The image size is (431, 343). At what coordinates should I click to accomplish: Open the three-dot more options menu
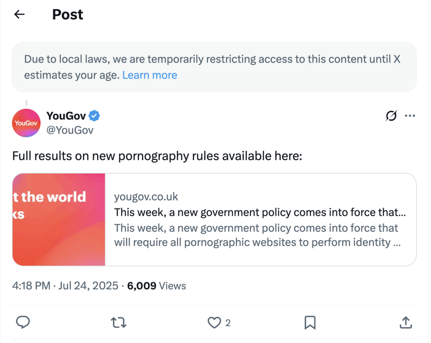(410, 116)
